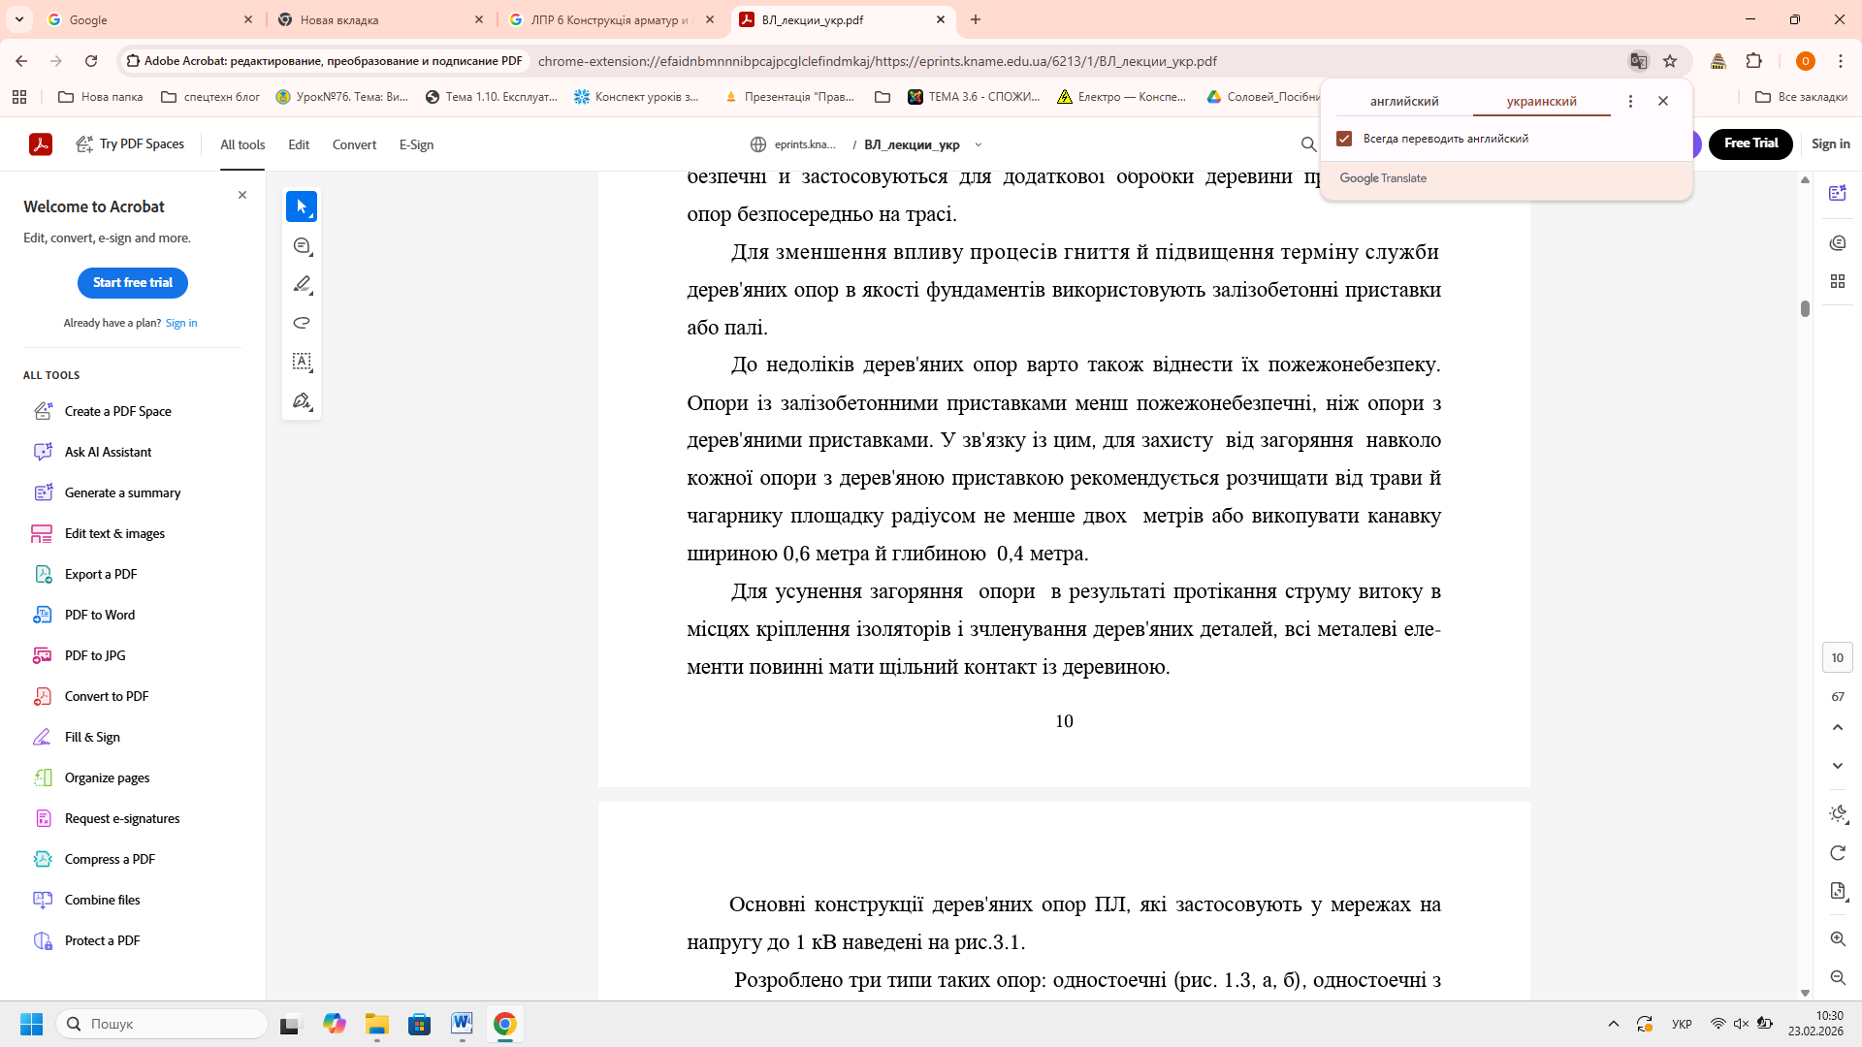The image size is (1862, 1047).
Task: Click the document vertical scrollbar thumb
Action: tap(1805, 308)
